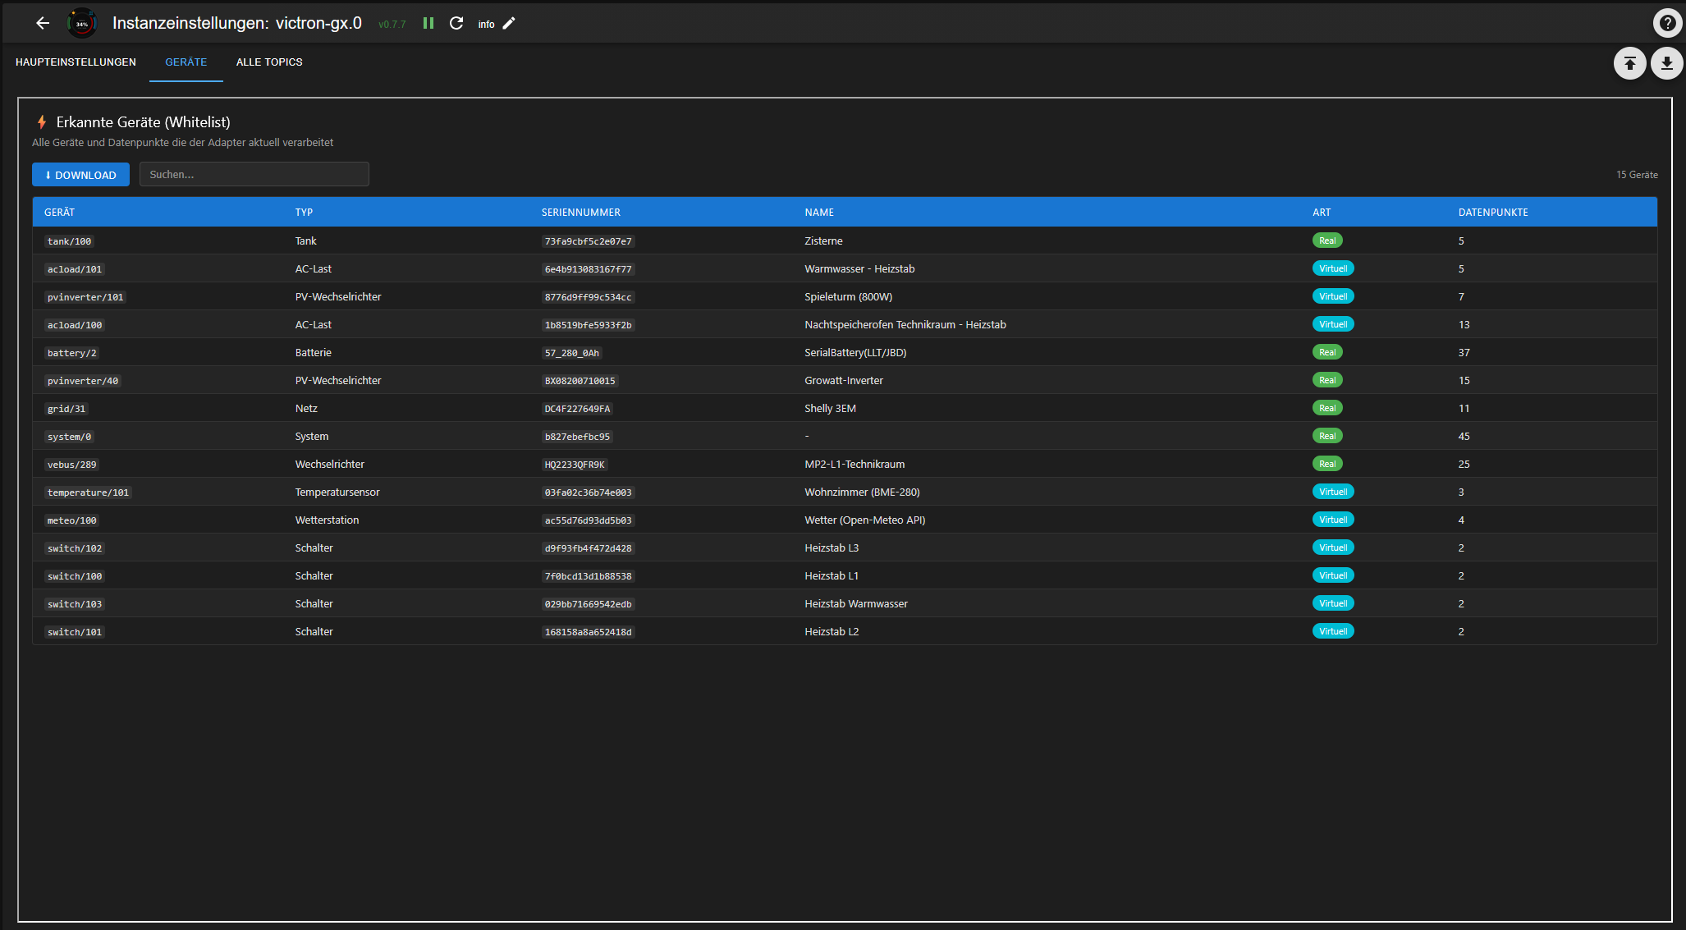The height and width of the screenshot is (930, 1686).
Task: Click the Name column header
Action: point(819,212)
